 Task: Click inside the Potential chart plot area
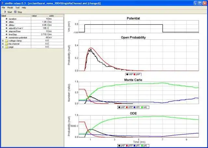point(139,27)
